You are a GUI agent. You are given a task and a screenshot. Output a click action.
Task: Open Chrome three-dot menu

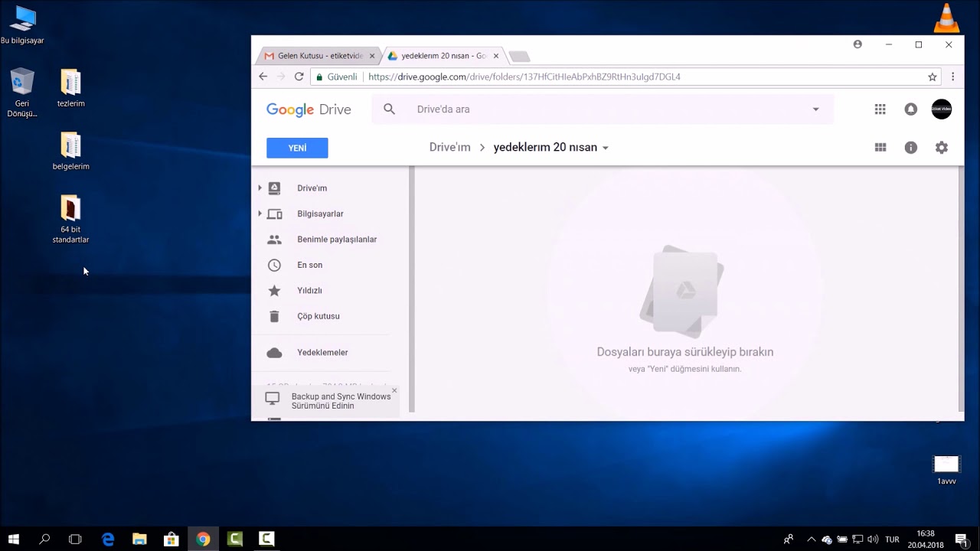953,77
